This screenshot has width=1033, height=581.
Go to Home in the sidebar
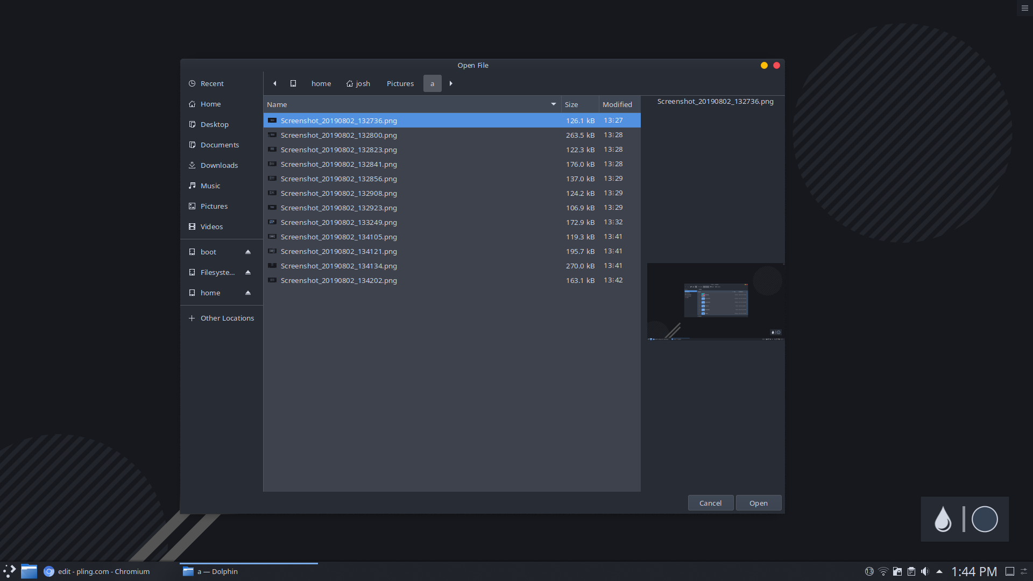point(221,104)
